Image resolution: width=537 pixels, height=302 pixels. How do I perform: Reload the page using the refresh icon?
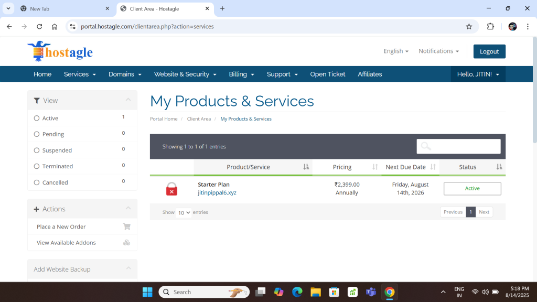(x=39, y=26)
